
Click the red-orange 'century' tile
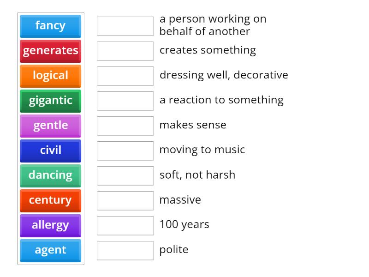coord(50,200)
